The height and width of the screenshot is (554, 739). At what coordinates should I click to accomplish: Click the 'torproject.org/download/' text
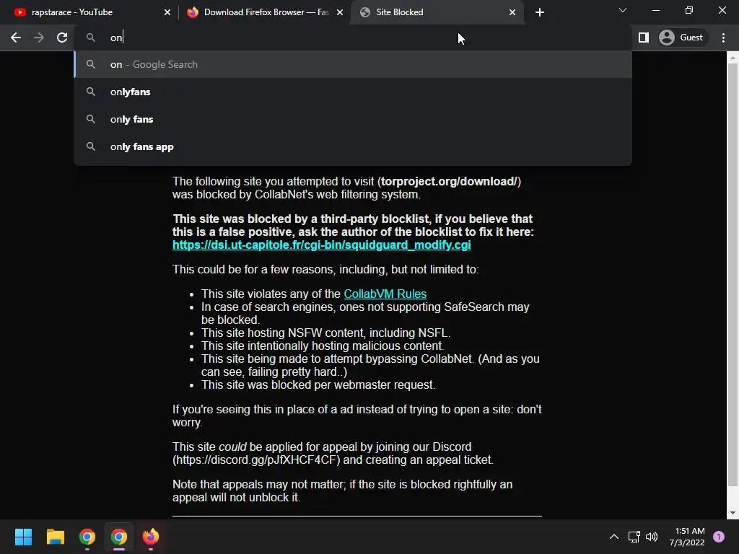449,181
